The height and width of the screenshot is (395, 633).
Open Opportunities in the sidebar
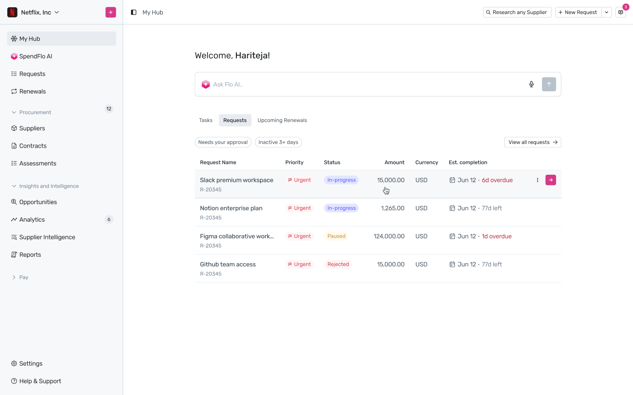click(61, 202)
